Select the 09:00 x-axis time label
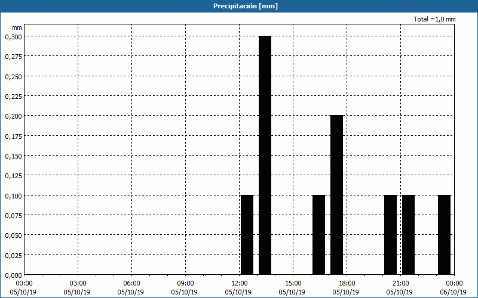Screen dimensions: 478x298 point(185,284)
